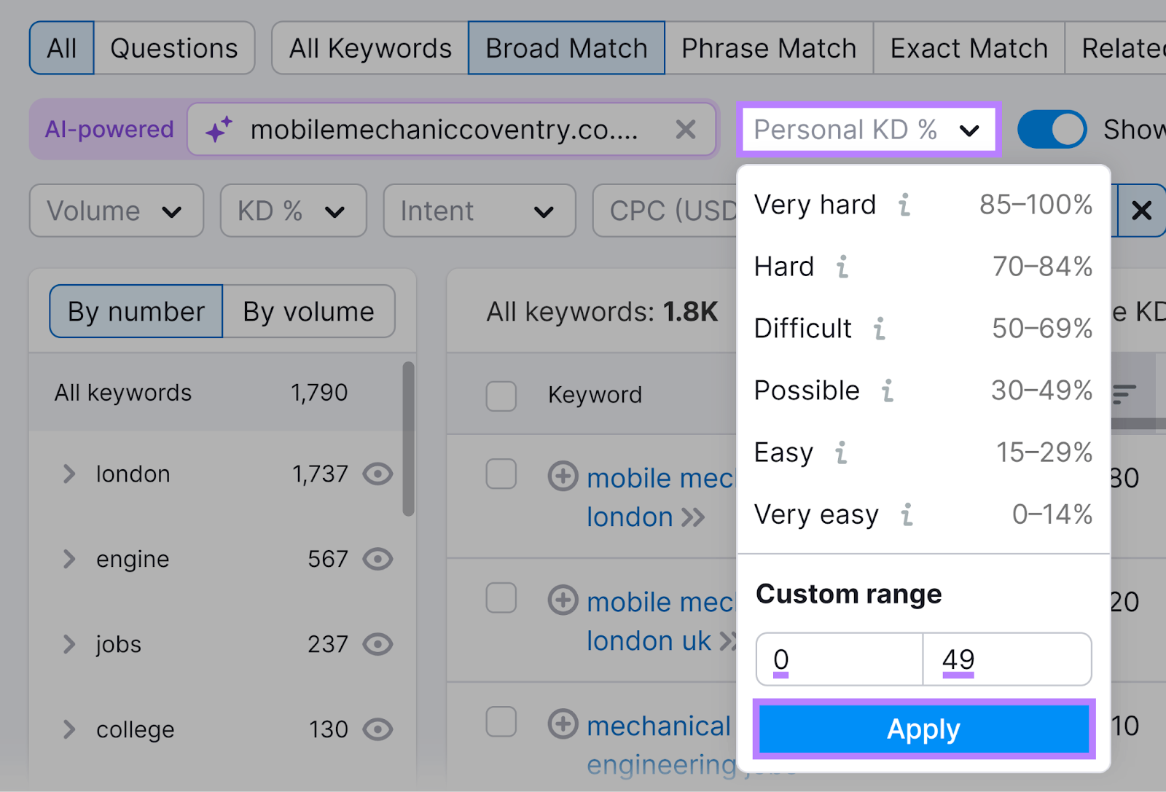Disable the Show toggle switch
1166x792 pixels.
coord(1052,129)
